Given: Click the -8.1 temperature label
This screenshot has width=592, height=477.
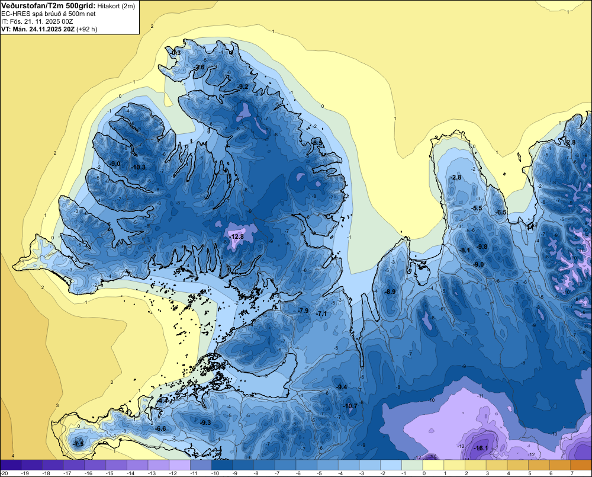Looking at the screenshot, I should point(465,250).
